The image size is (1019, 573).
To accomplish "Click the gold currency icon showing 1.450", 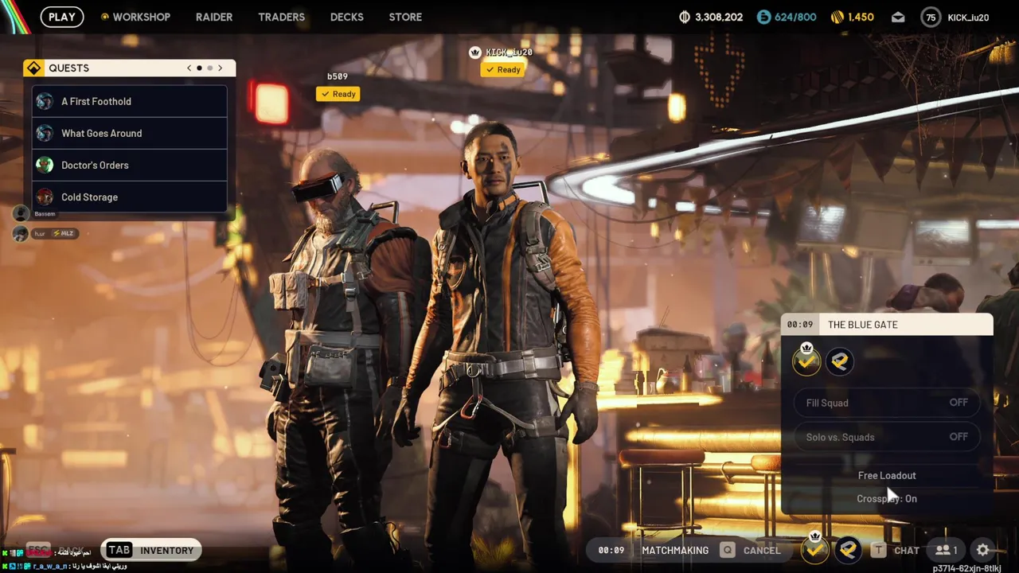I will point(837,17).
